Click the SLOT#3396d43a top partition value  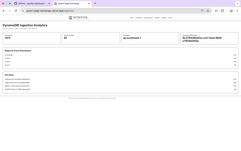[202, 40]
